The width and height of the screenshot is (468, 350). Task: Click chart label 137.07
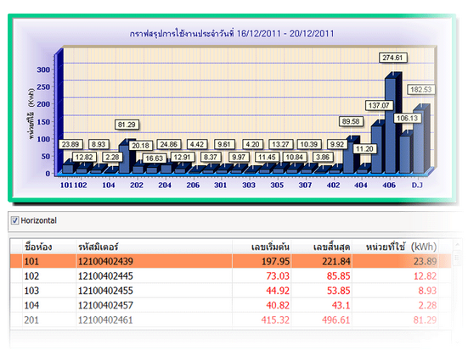(379, 105)
